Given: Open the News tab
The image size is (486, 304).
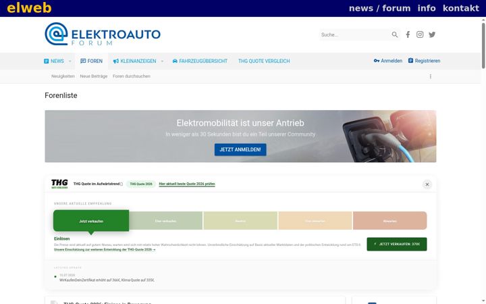Looking at the screenshot, I should pyautogui.click(x=54, y=61).
